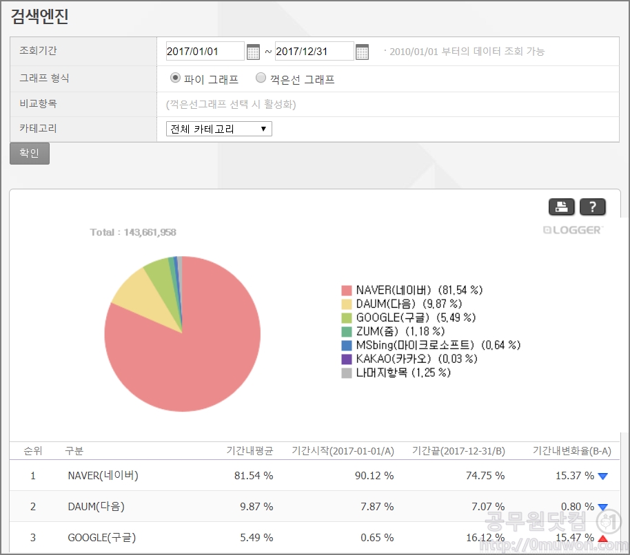
Task: Click KAKAO purple legend swatch
Action: [x=346, y=359]
